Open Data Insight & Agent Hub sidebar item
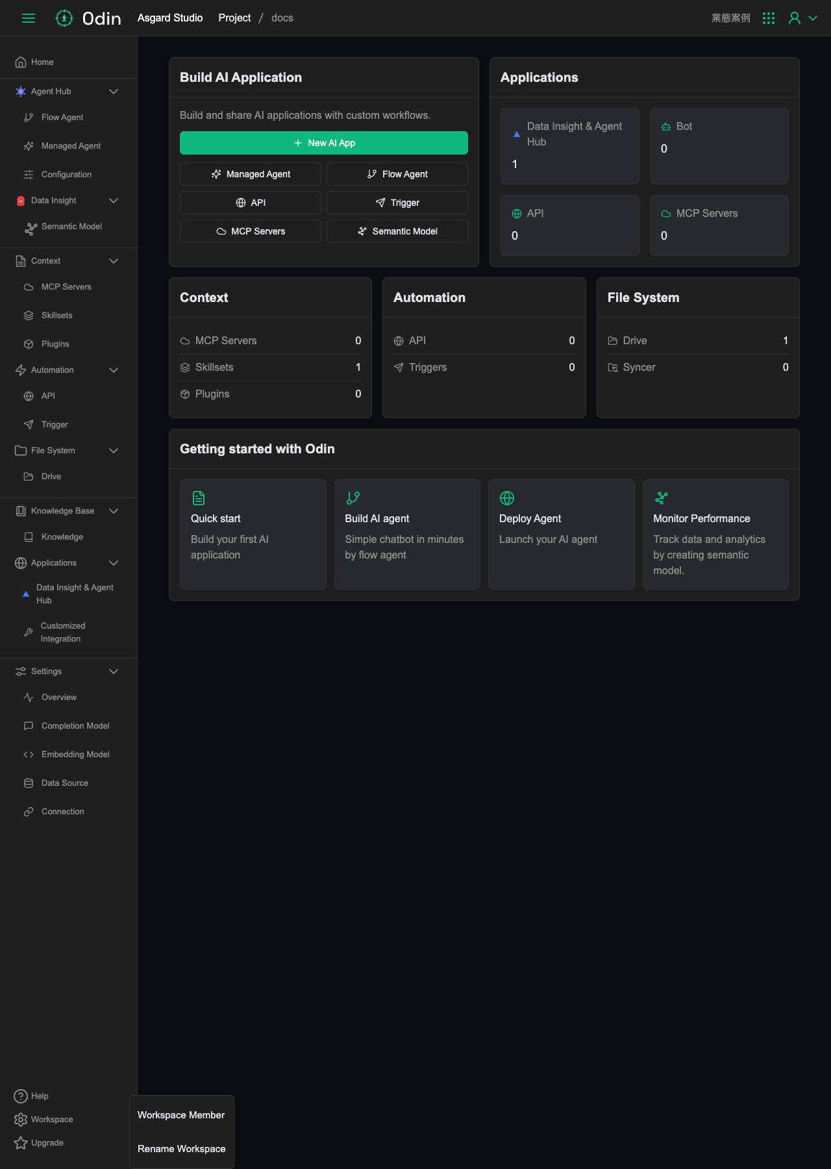This screenshot has width=831, height=1169. point(69,594)
